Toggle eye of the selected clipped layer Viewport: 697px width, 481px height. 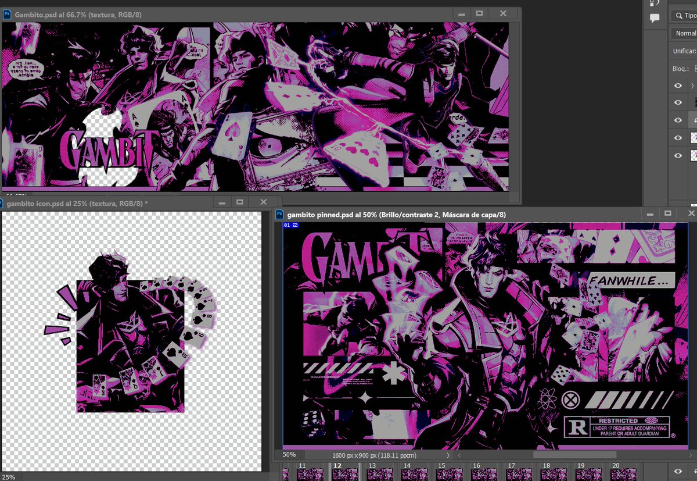678,120
